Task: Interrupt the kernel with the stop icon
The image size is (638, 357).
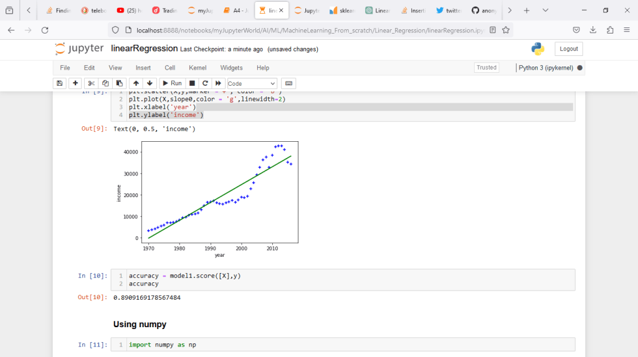Action: 192,83
